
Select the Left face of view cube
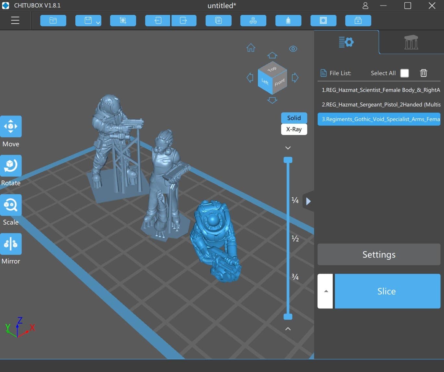(x=265, y=82)
